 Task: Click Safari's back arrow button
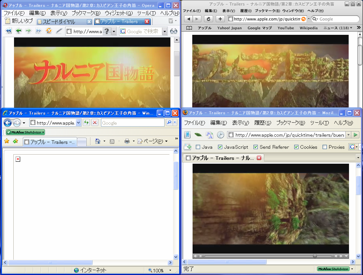(x=189, y=19)
